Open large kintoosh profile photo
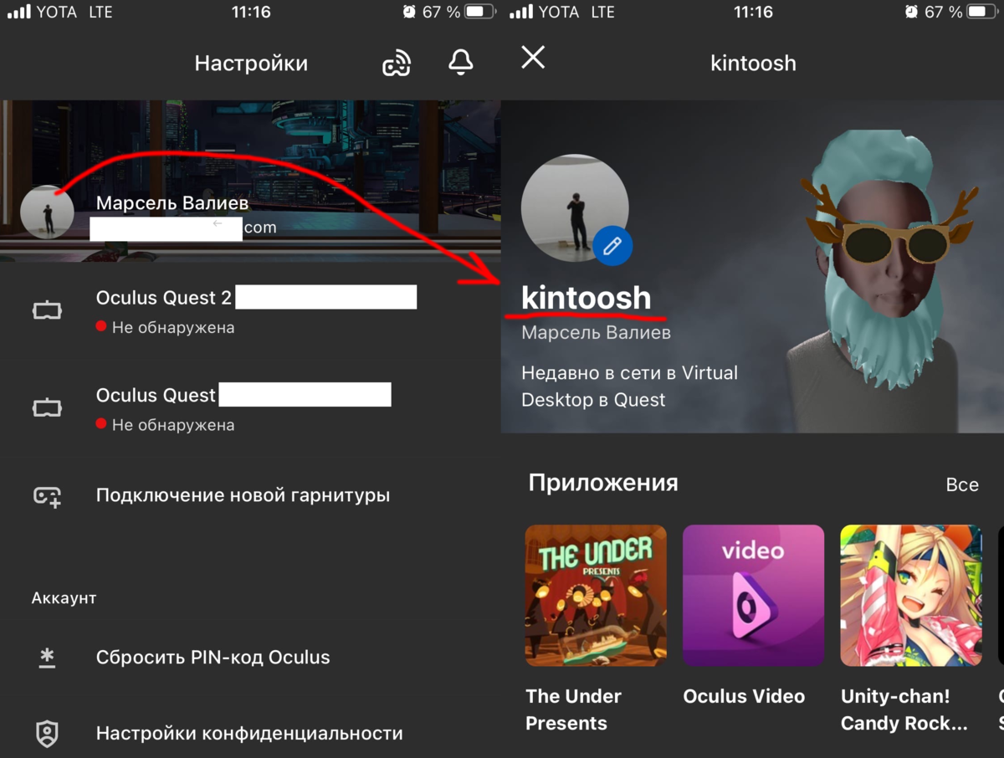This screenshot has height=758, width=1004. (x=574, y=208)
